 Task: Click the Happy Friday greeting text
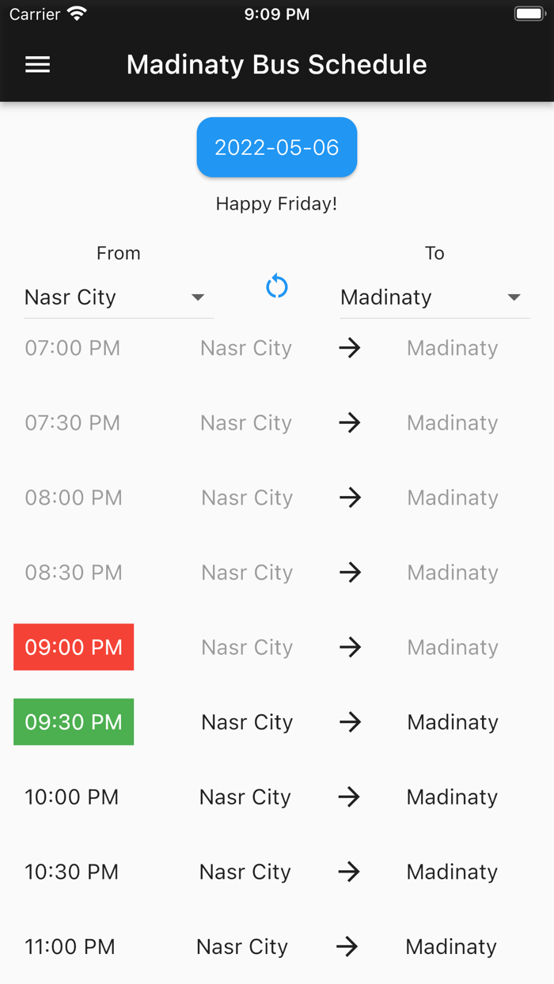[276, 203]
